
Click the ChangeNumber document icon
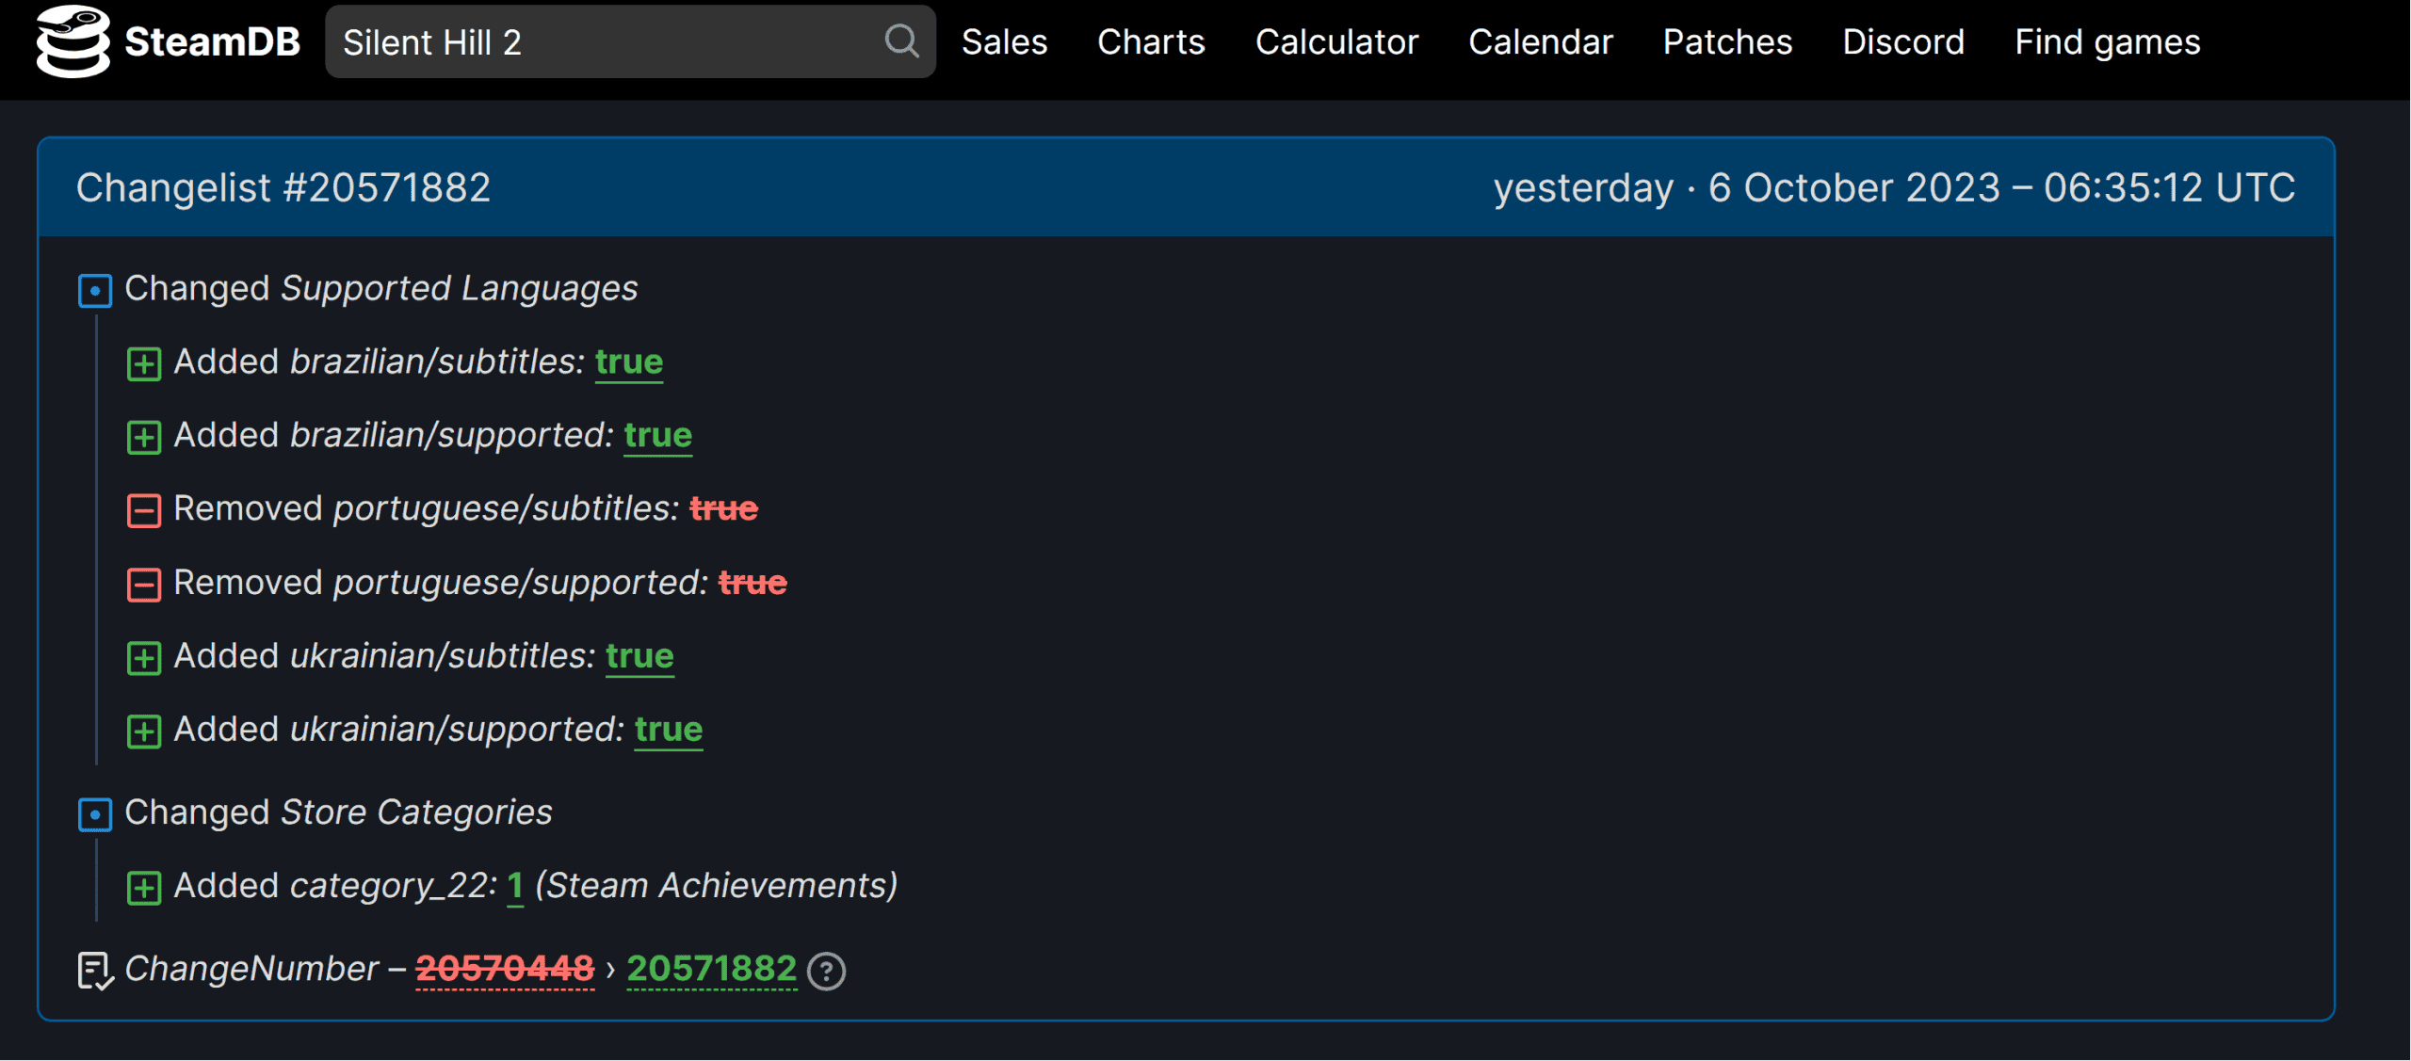pyautogui.click(x=95, y=971)
